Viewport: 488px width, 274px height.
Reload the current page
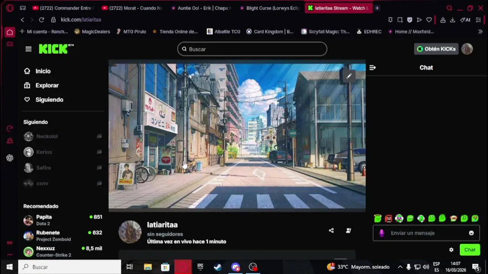[x=41, y=20]
